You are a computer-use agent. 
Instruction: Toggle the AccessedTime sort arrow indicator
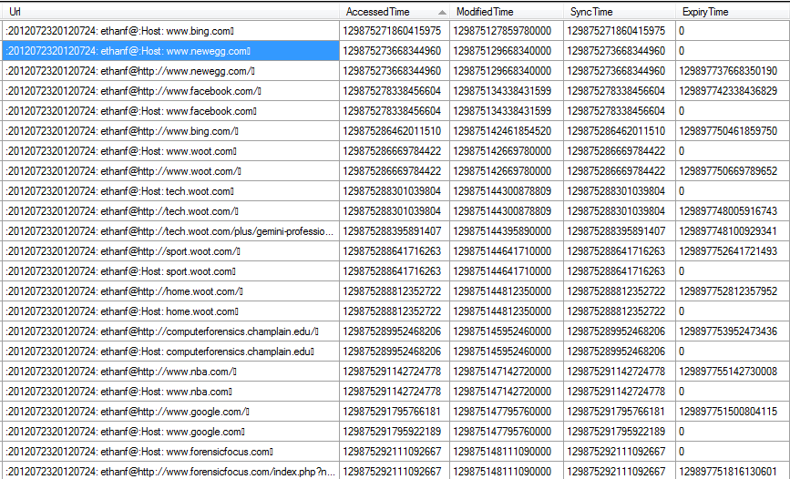point(442,12)
